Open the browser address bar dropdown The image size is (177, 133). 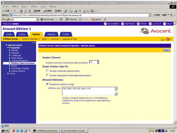[x=150, y=15]
